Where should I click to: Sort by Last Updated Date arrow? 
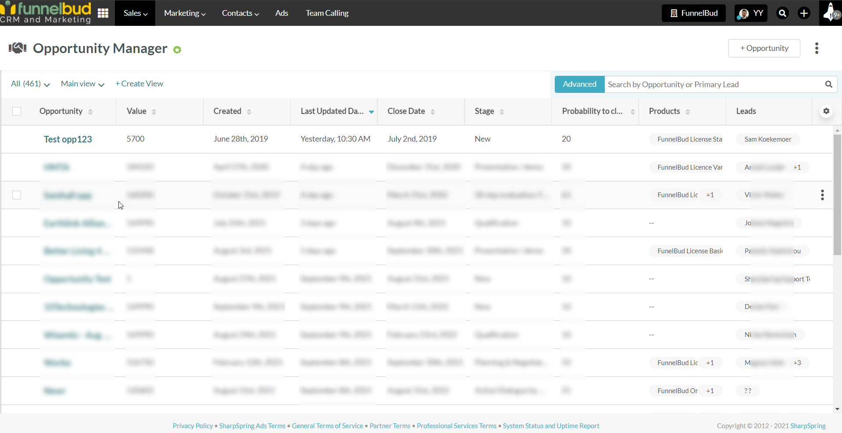click(x=371, y=112)
